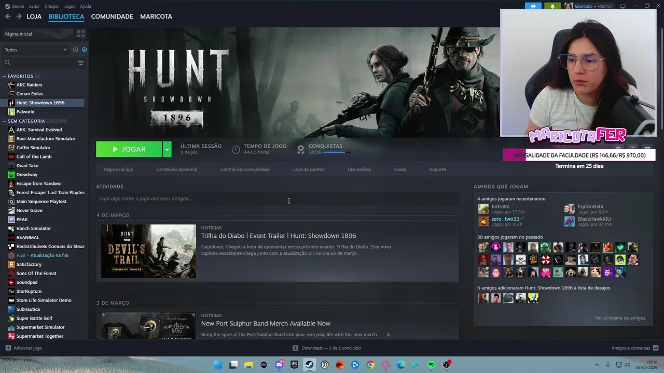Viewport: 664px width, 373px height.
Task: Switch to the LOJA tab
Action: (x=34, y=17)
